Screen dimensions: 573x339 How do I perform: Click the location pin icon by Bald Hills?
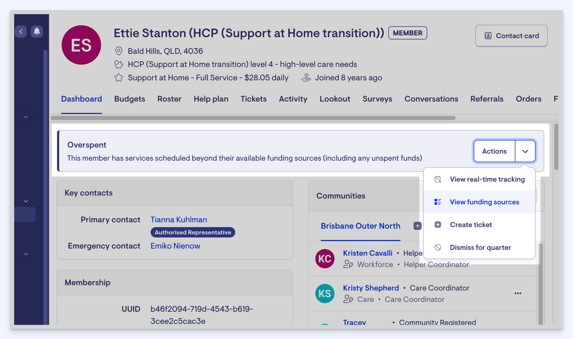tap(119, 51)
